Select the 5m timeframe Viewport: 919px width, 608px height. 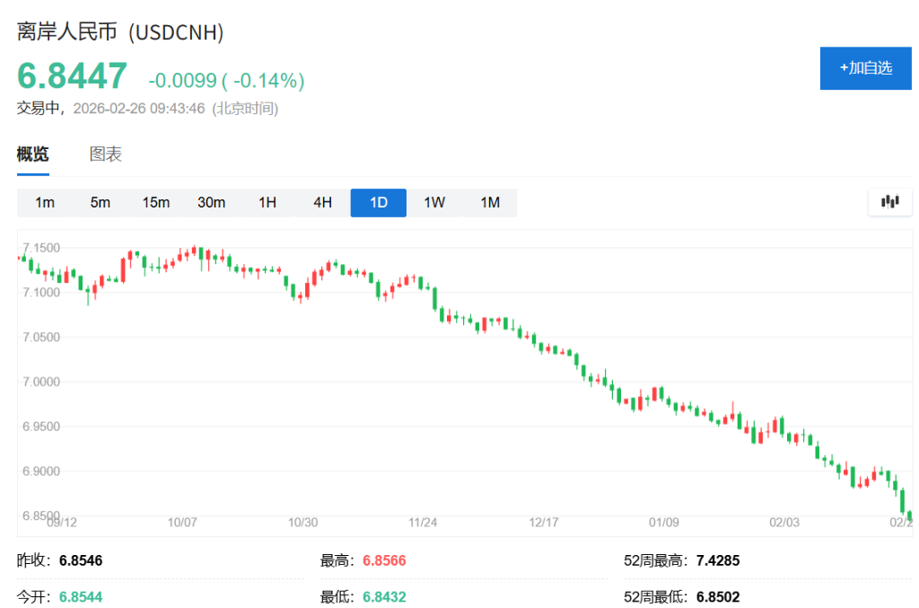coord(101,202)
